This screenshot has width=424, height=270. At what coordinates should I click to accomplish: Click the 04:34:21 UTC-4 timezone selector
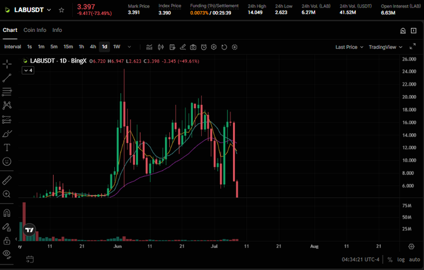click(x=360, y=260)
